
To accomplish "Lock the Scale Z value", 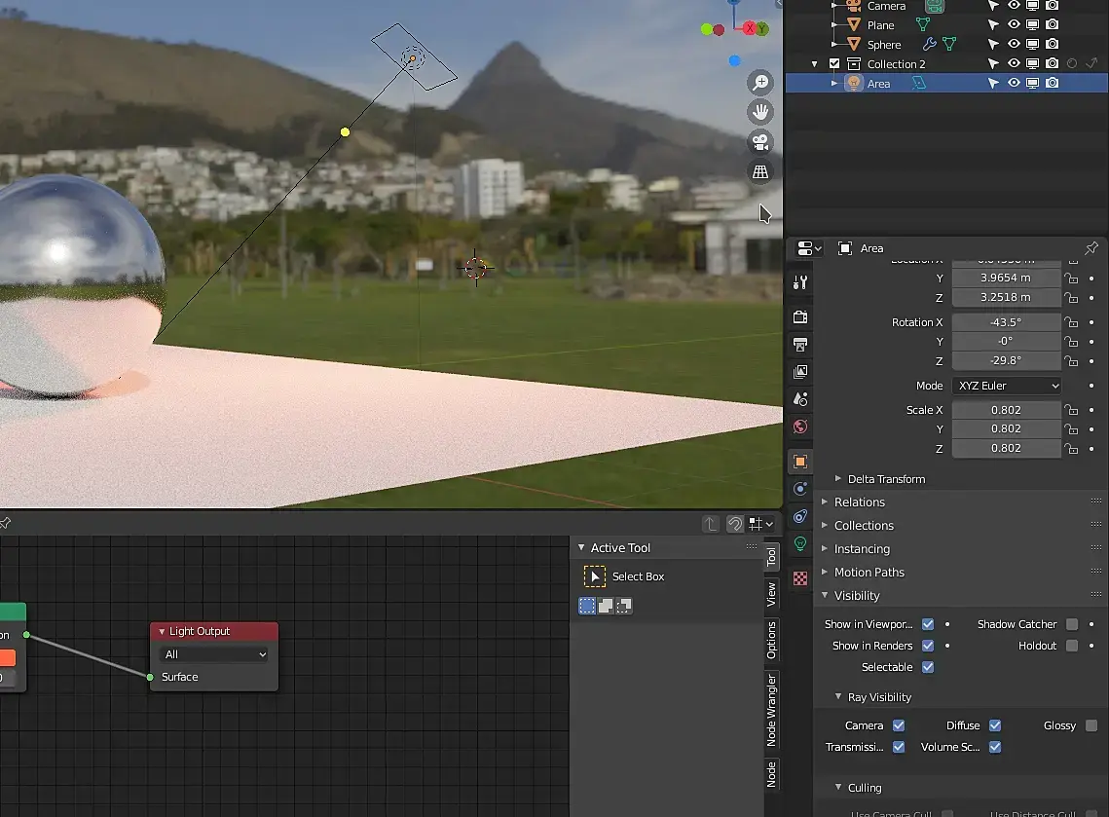I will coord(1072,449).
